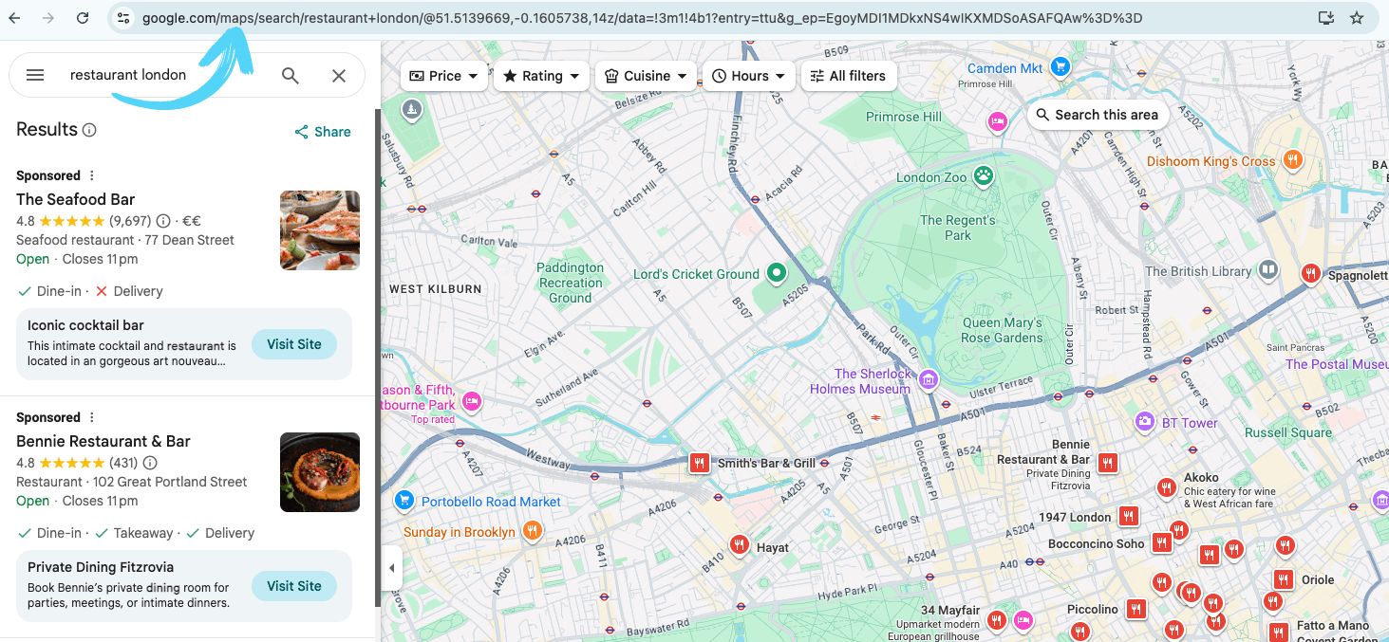Screen dimensions: 1389x642
Task: Click the 1947 London restaurant pin
Action: click(x=1128, y=516)
